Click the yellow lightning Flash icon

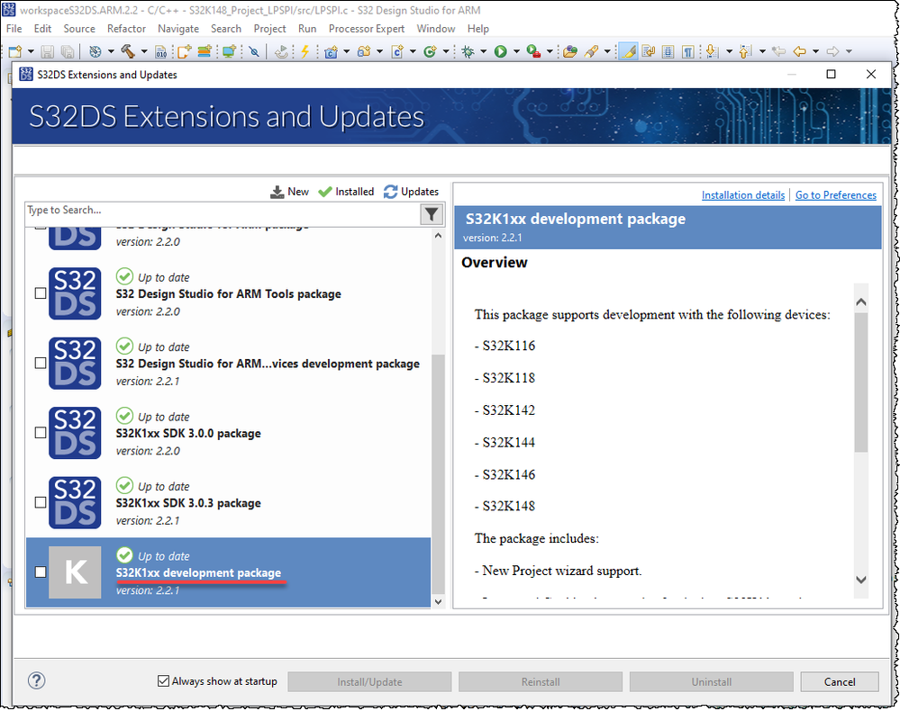click(x=305, y=51)
